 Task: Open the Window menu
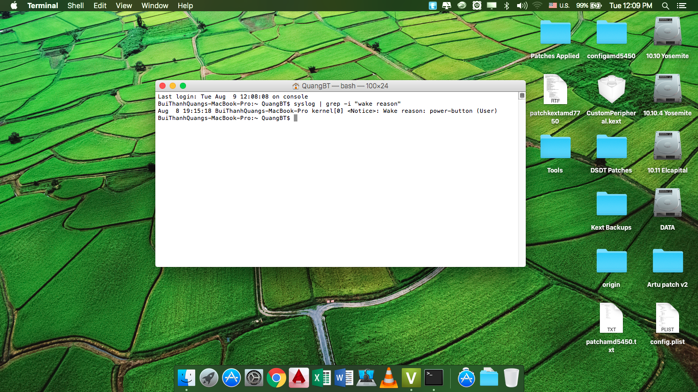tap(155, 6)
